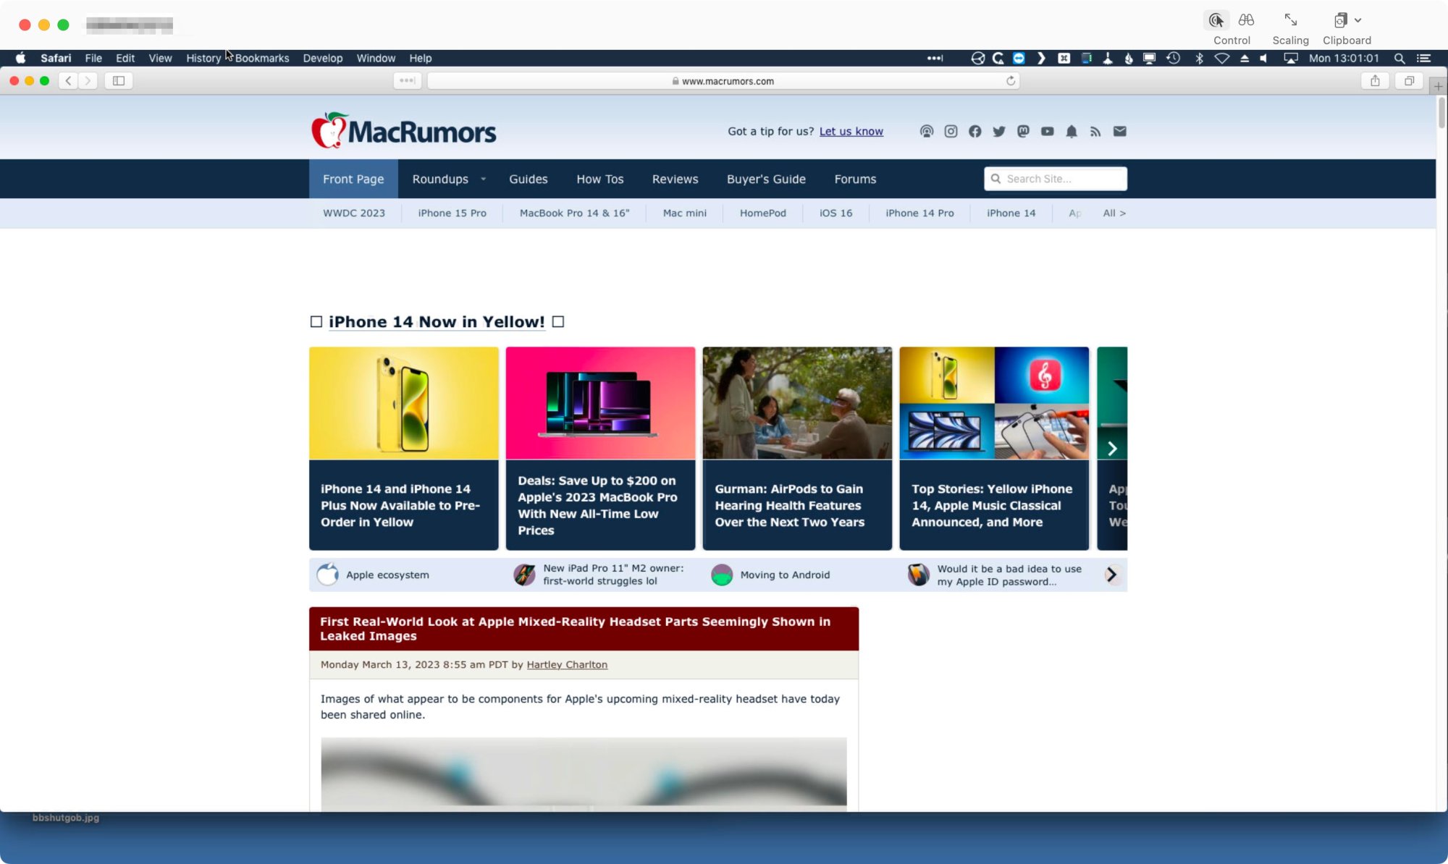Open the Mac mini roundup
The height and width of the screenshot is (864, 1448).
[684, 213]
